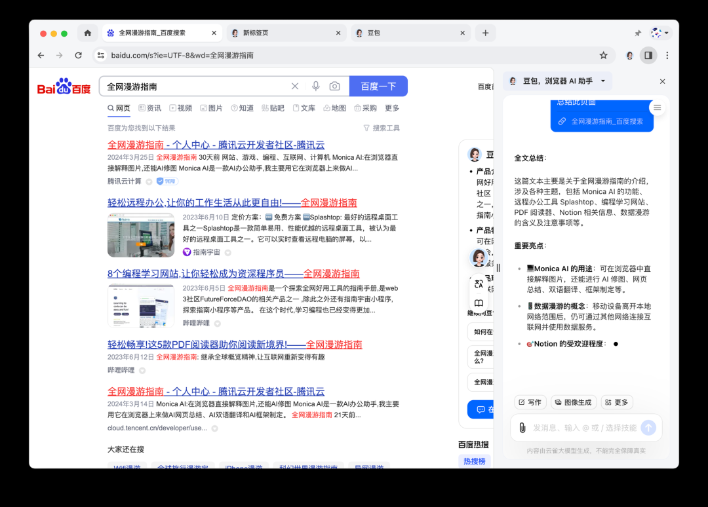The width and height of the screenshot is (708, 507).
Task: Click the microphone icon in Baidu search box
Action: (x=315, y=86)
